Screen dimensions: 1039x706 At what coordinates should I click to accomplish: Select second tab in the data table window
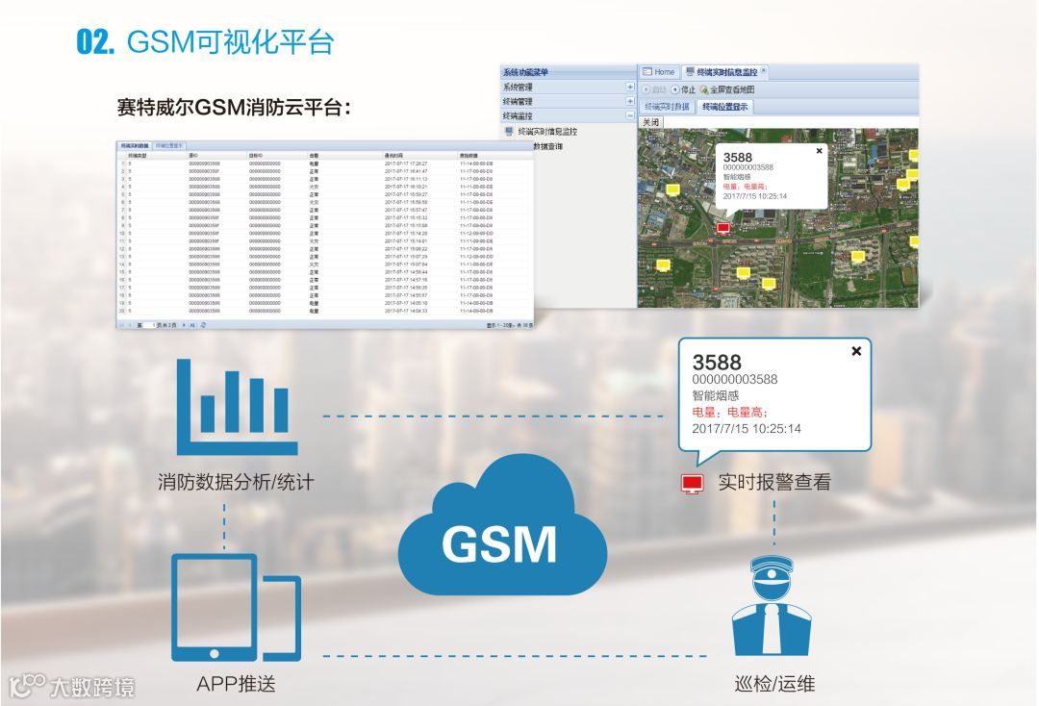point(169,145)
